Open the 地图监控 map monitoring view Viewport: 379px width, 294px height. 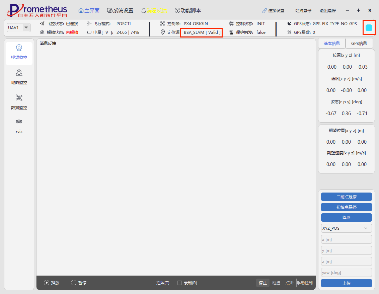click(x=19, y=77)
